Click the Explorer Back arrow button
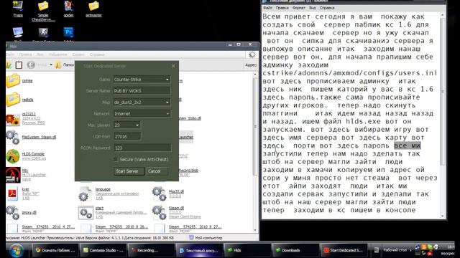The height and width of the screenshot is (258, 460). [30, 65]
